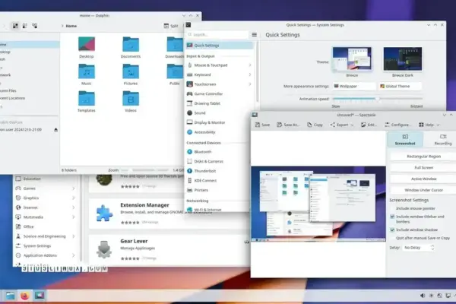Switch to the Screenshot tab in Spectacle

tap(405, 139)
